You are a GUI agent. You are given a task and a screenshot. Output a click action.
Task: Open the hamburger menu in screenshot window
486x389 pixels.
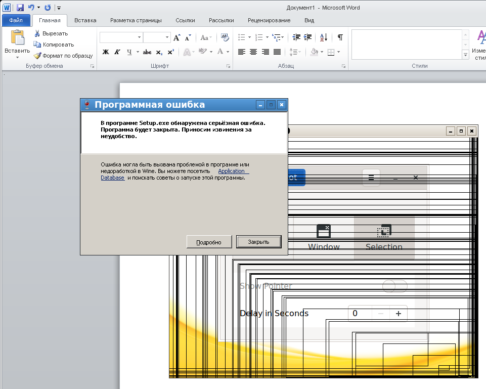point(371,178)
